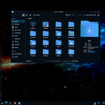Toggle Show Hidden Files
Viewport: 105px width, 105px height.
(x=90, y=15)
